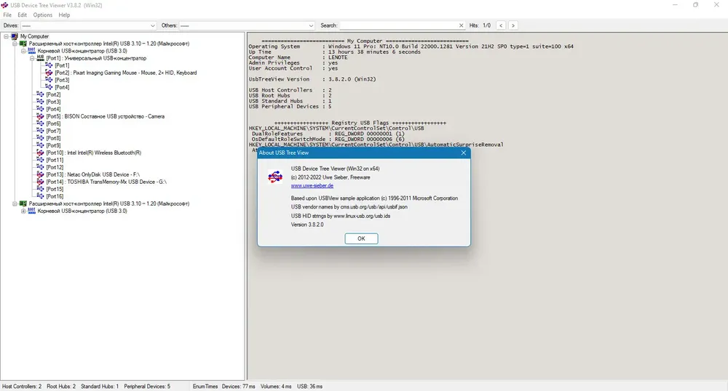Collapse the first root hub node

23,51
